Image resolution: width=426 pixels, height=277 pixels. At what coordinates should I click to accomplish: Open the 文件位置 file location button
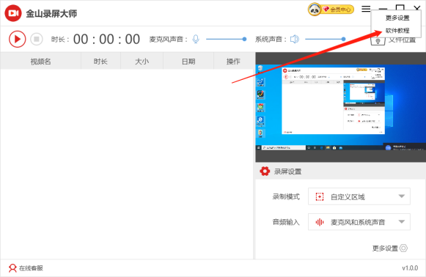click(394, 41)
